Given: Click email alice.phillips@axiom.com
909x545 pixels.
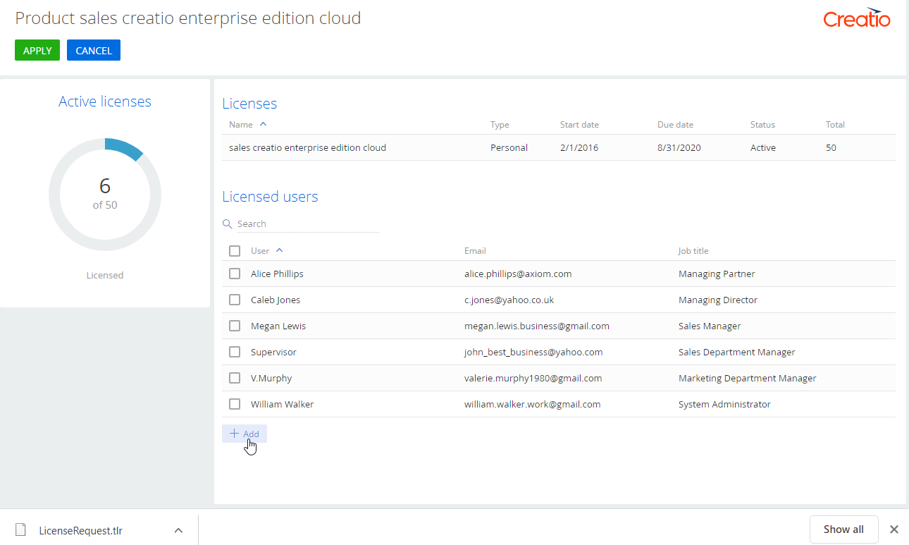Looking at the screenshot, I should [518, 274].
